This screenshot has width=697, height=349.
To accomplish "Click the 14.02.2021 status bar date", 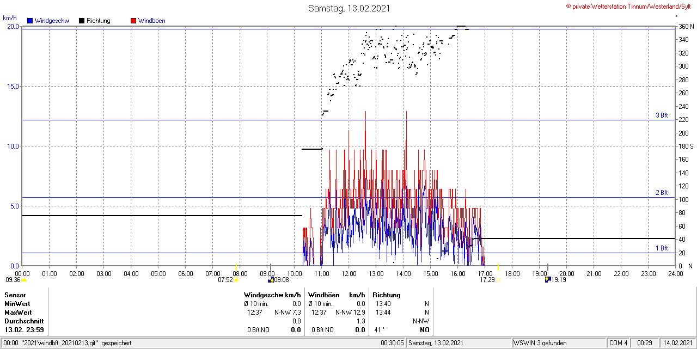I will (677, 343).
